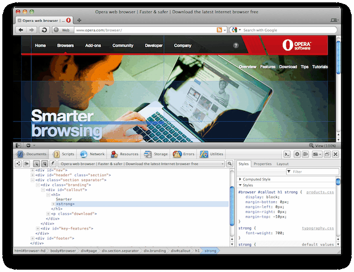Expand the Computed Style section
Viewport: 354px width, 272px height.
click(x=240, y=179)
